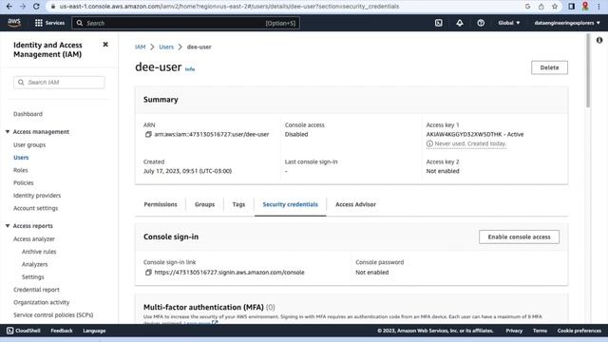The width and height of the screenshot is (608, 342).
Task: Bookmark page with star icon
Action: (555, 7)
